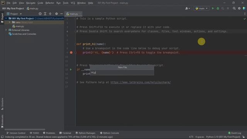Viewport: 247px width, 139px height.
Task: Click the lock read-only icon in status bar
Action: click(x=244, y=137)
